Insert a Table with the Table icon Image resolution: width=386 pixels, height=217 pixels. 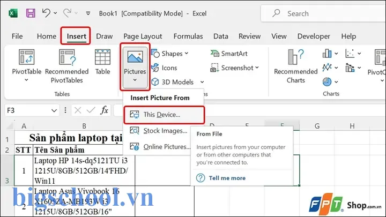[x=102, y=57]
